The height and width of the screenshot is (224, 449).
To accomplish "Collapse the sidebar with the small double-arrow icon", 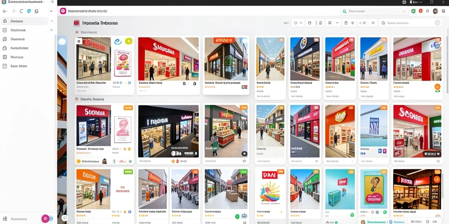I will coord(51,11).
